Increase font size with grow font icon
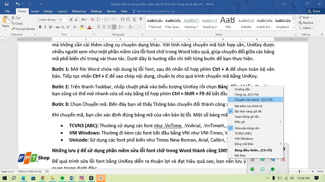325x182 pixels. tap(71, 19)
